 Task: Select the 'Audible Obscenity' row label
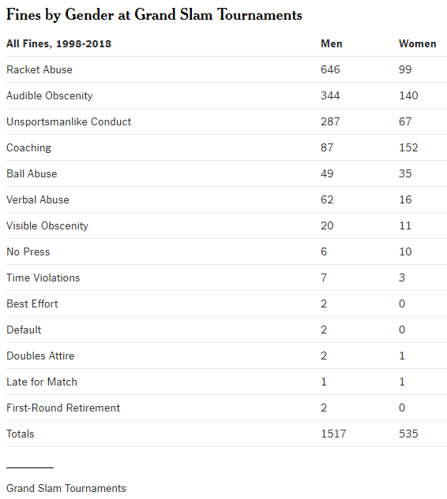pyautogui.click(x=50, y=96)
